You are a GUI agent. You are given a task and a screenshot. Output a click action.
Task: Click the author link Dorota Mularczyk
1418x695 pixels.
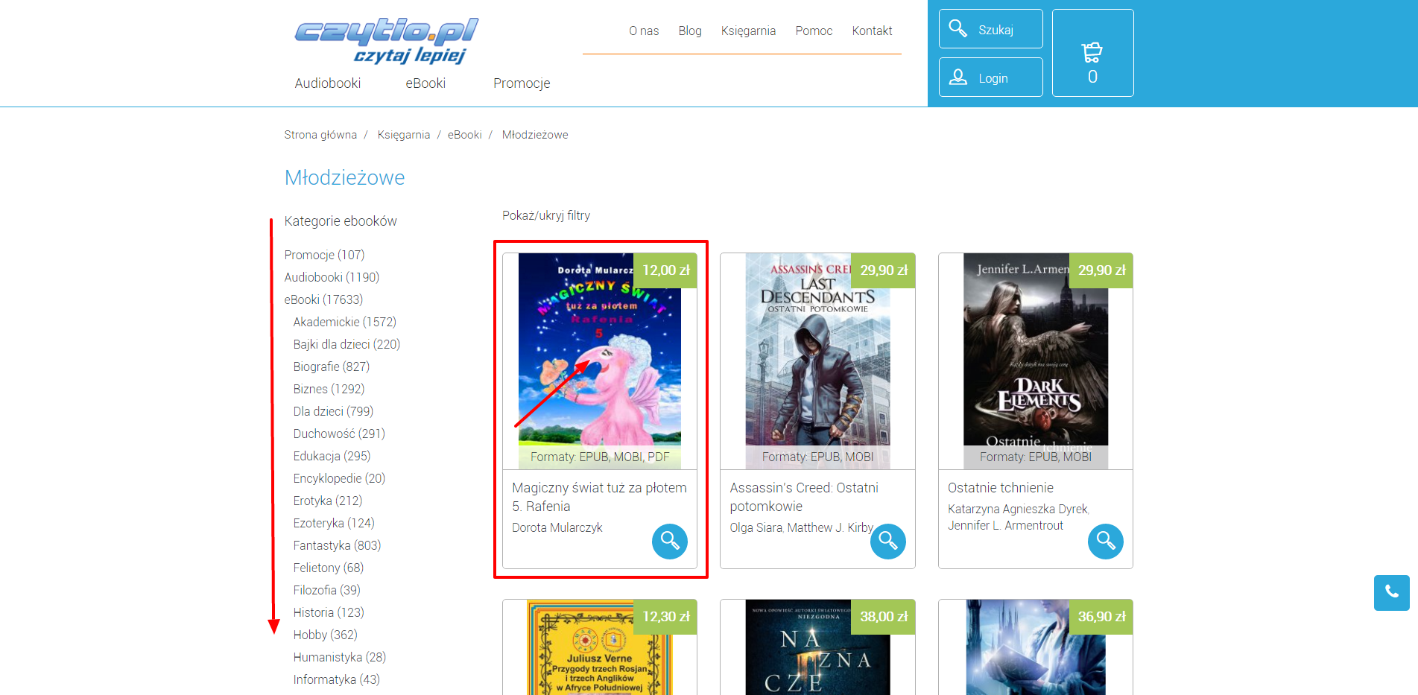click(557, 527)
